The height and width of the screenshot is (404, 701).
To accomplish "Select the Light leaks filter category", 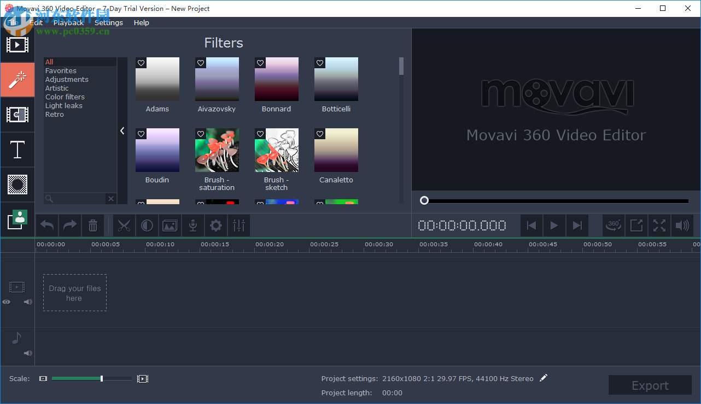I will click(63, 105).
